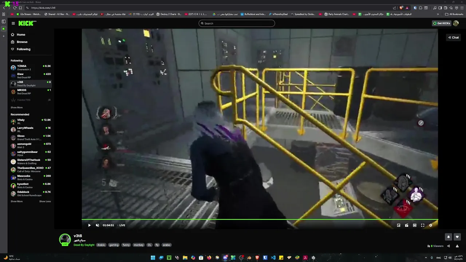The width and height of the screenshot is (466, 262).
Task: Go to the KICK logo homepage
Action: [x=27, y=23]
